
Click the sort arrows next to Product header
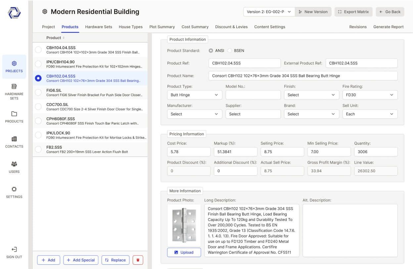click(x=64, y=38)
